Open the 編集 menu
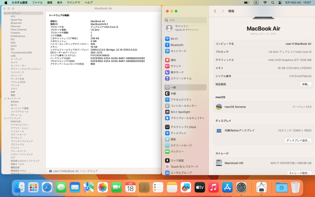This screenshot has height=197, width=315. point(50,2)
